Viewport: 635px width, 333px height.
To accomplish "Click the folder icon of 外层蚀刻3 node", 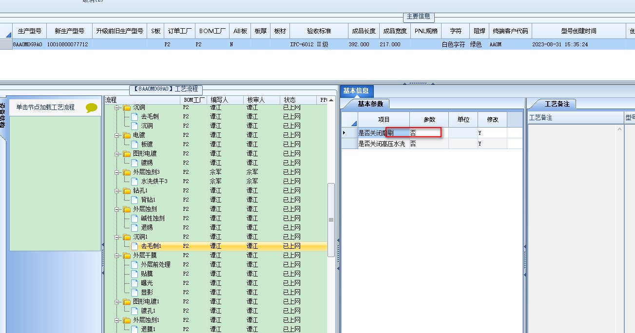I will pos(127,172).
